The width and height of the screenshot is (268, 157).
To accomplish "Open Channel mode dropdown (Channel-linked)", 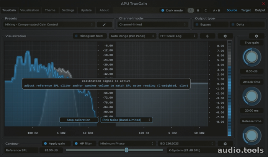I will tap(153, 24).
